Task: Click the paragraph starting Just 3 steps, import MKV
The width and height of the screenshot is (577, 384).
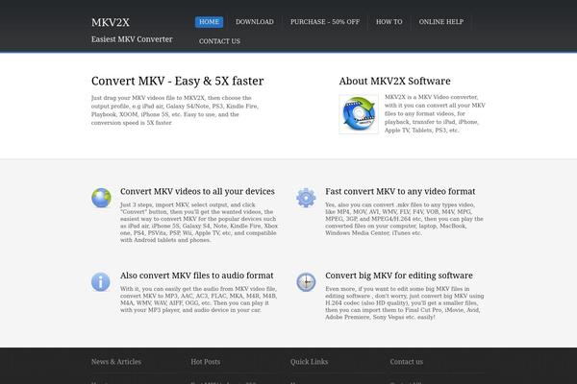Action: (199, 223)
